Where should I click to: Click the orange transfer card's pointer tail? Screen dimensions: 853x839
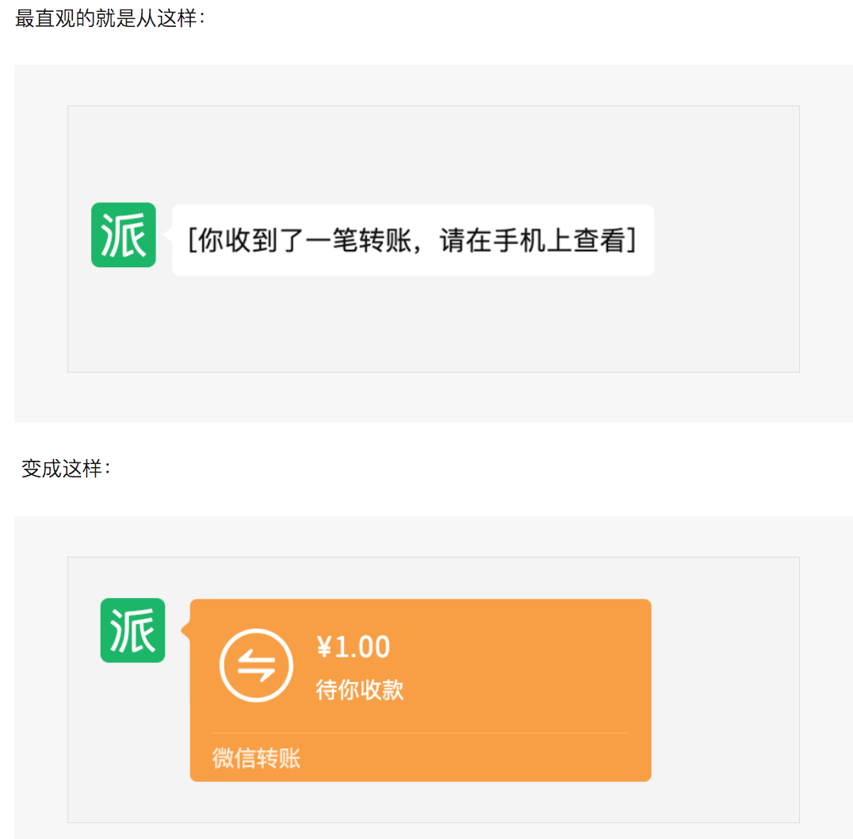pos(186,630)
